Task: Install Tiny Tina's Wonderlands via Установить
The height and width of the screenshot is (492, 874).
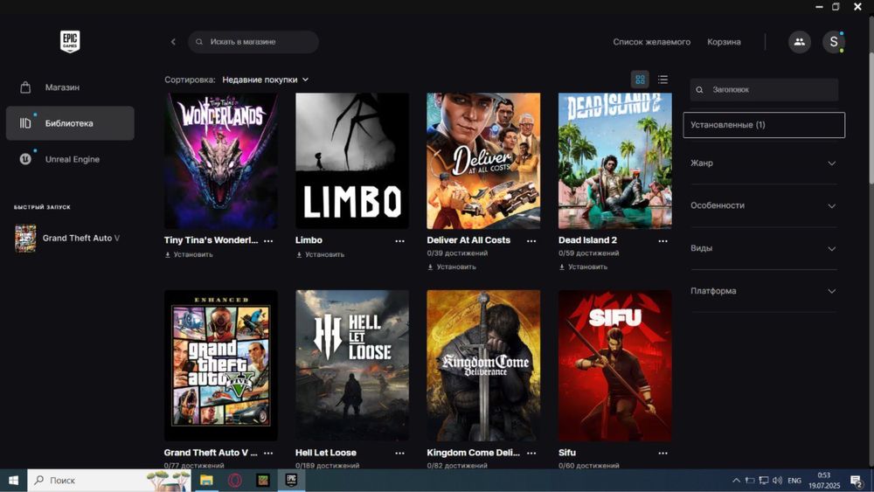Action: tap(189, 254)
